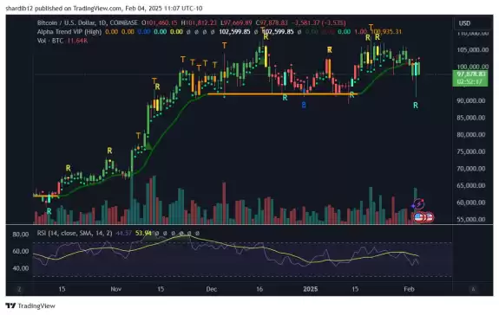This screenshot has width=499, height=315.
Task: Select the Vol · BTC indicator label
Action: tap(50, 41)
